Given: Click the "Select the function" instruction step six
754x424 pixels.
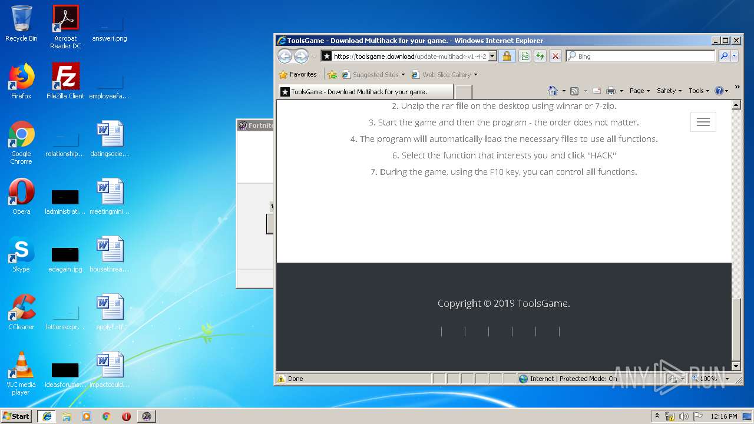Looking at the screenshot, I should tap(504, 155).
